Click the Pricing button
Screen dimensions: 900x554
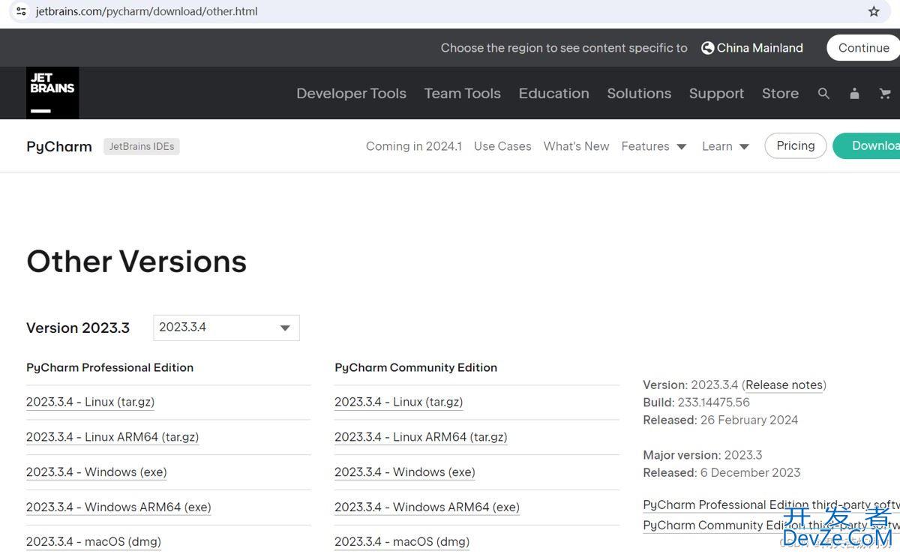(x=795, y=146)
